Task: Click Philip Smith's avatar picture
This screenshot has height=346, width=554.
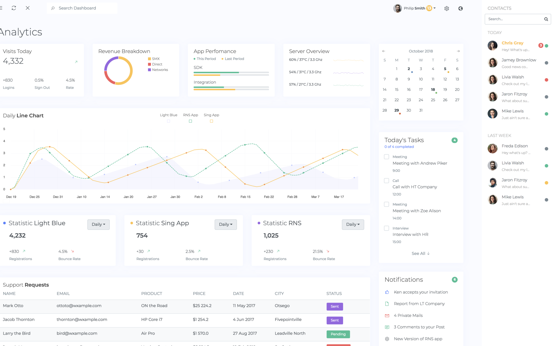Action: (x=398, y=8)
